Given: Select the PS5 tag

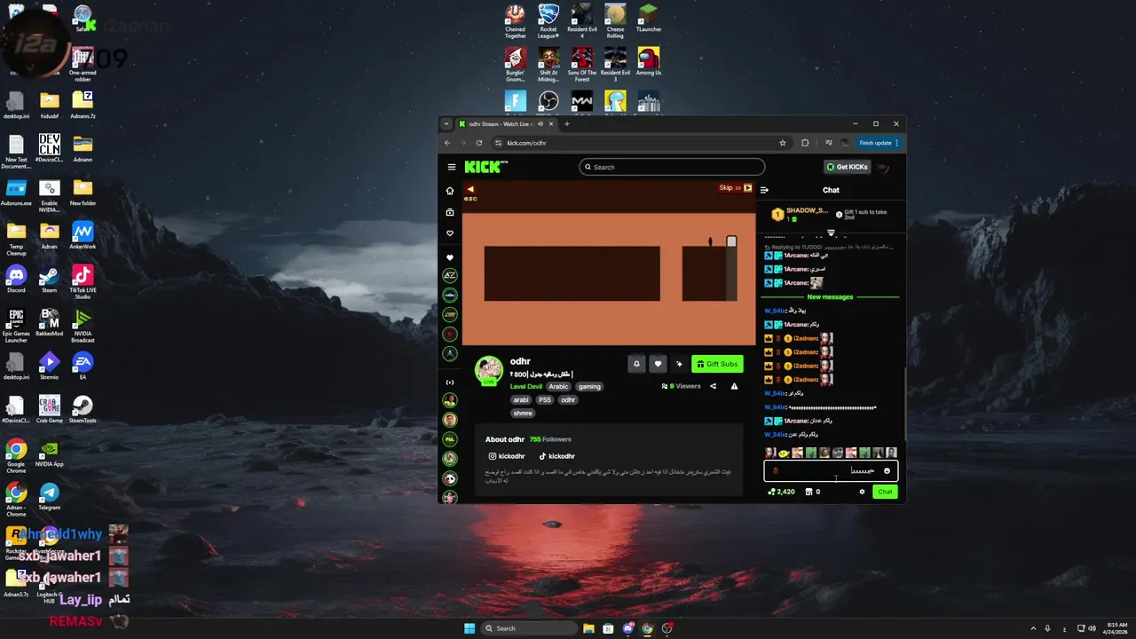Looking at the screenshot, I should (545, 400).
